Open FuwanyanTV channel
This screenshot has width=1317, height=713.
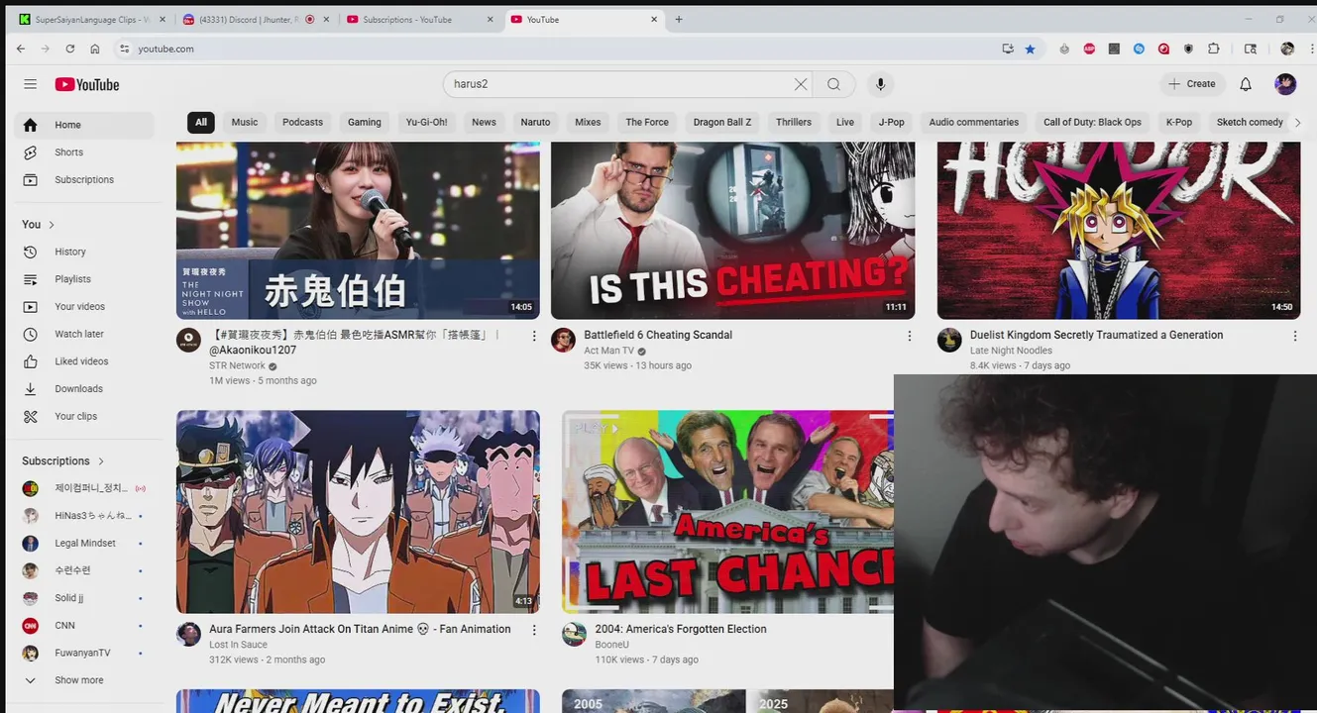click(84, 653)
